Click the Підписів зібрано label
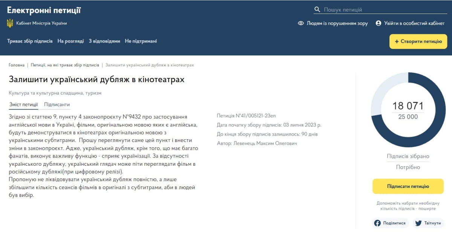This screenshot has height=252, width=452. pyautogui.click(x=408, y=156)
